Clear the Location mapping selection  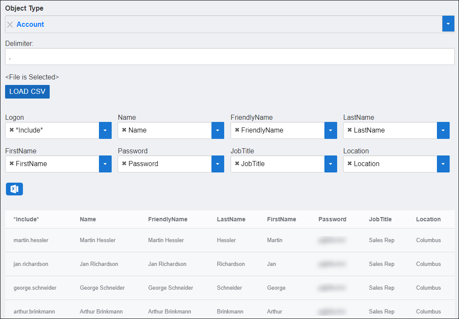tap(349, 164)
